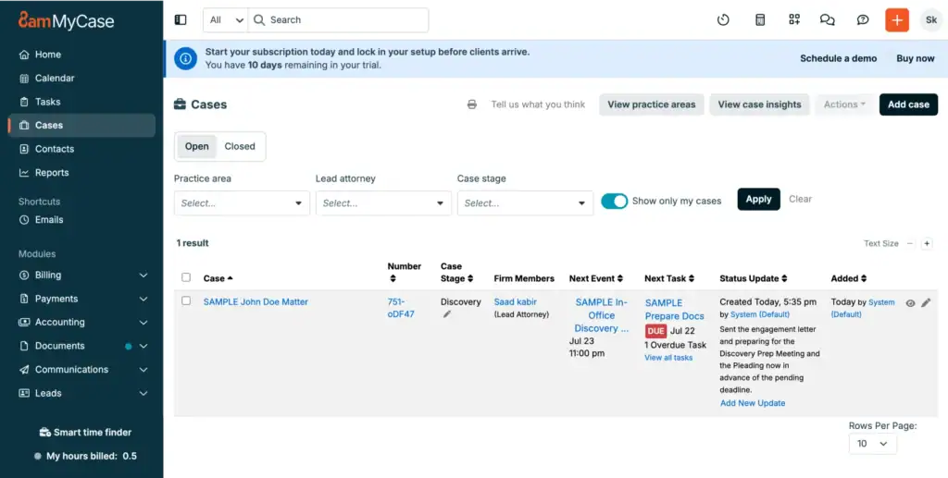Open Reports in sidebar
The image size is (948, 478).
81,173
